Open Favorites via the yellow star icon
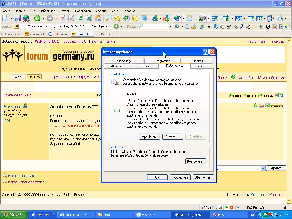292x219 pixels. pos(118,18)
